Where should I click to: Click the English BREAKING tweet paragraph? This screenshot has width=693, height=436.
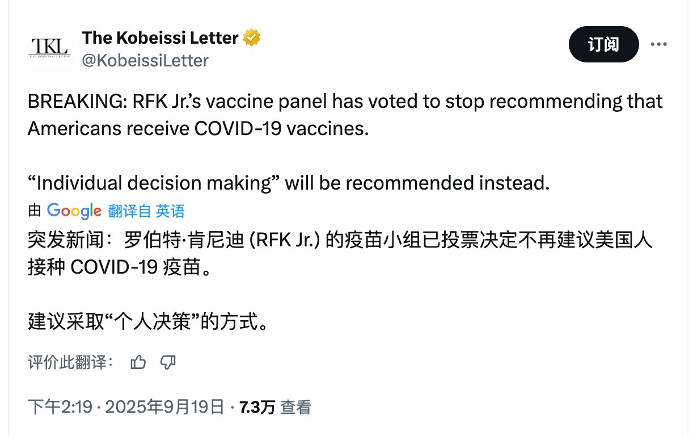[345, 115]
